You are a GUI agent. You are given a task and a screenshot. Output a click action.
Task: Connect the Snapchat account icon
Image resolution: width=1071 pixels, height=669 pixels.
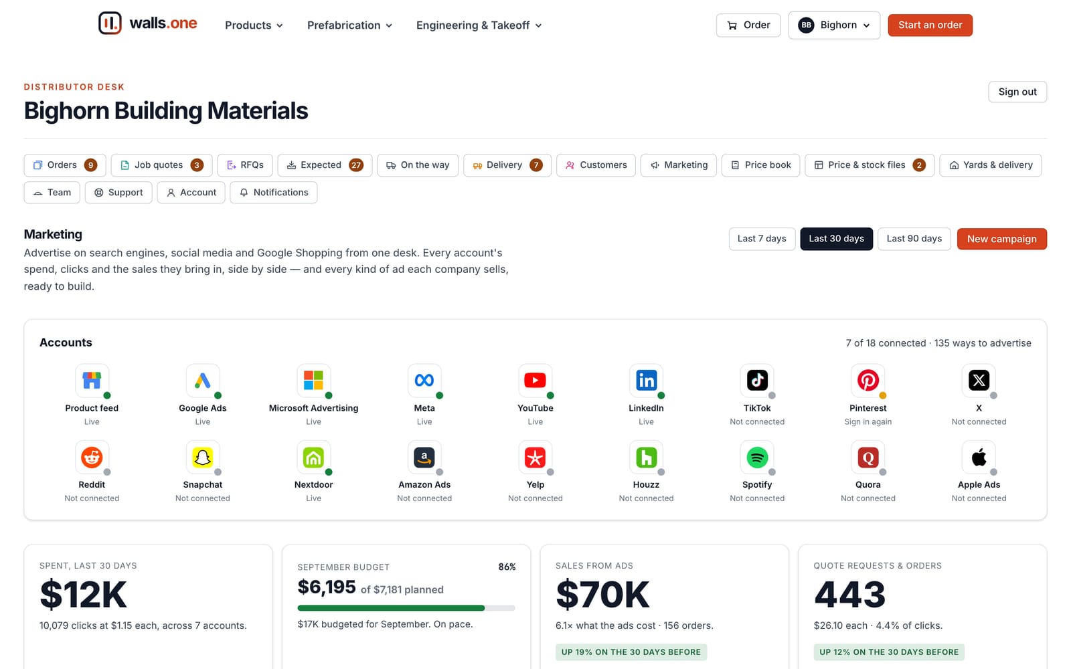coord(203,458)
